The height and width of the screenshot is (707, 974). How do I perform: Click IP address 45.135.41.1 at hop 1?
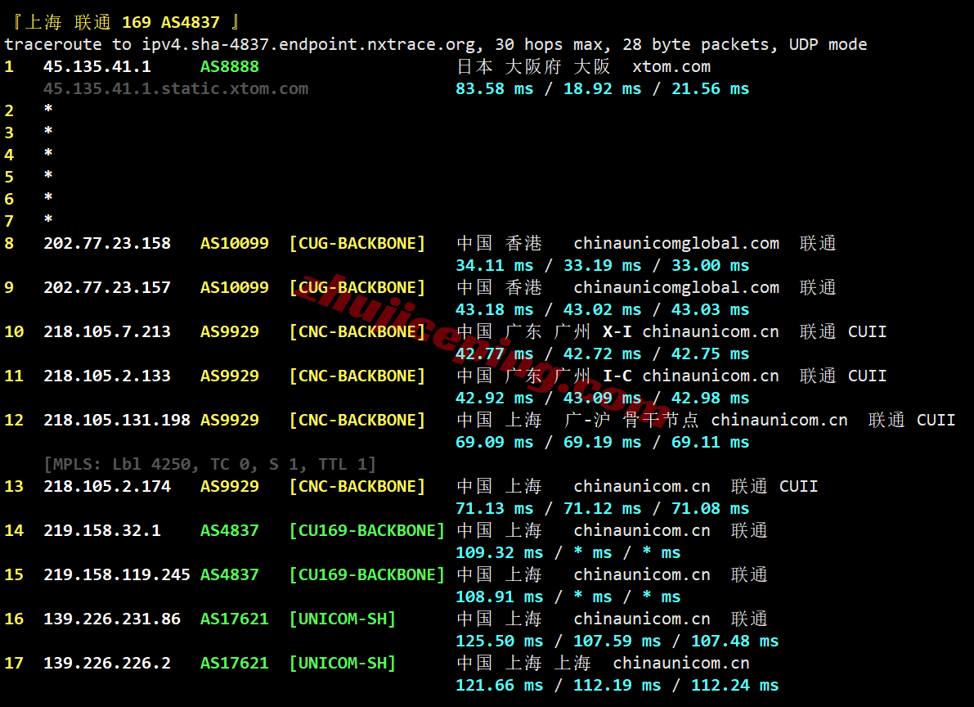coord(97,66)
